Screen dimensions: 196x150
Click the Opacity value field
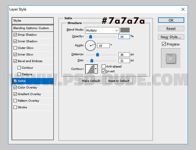124,37
